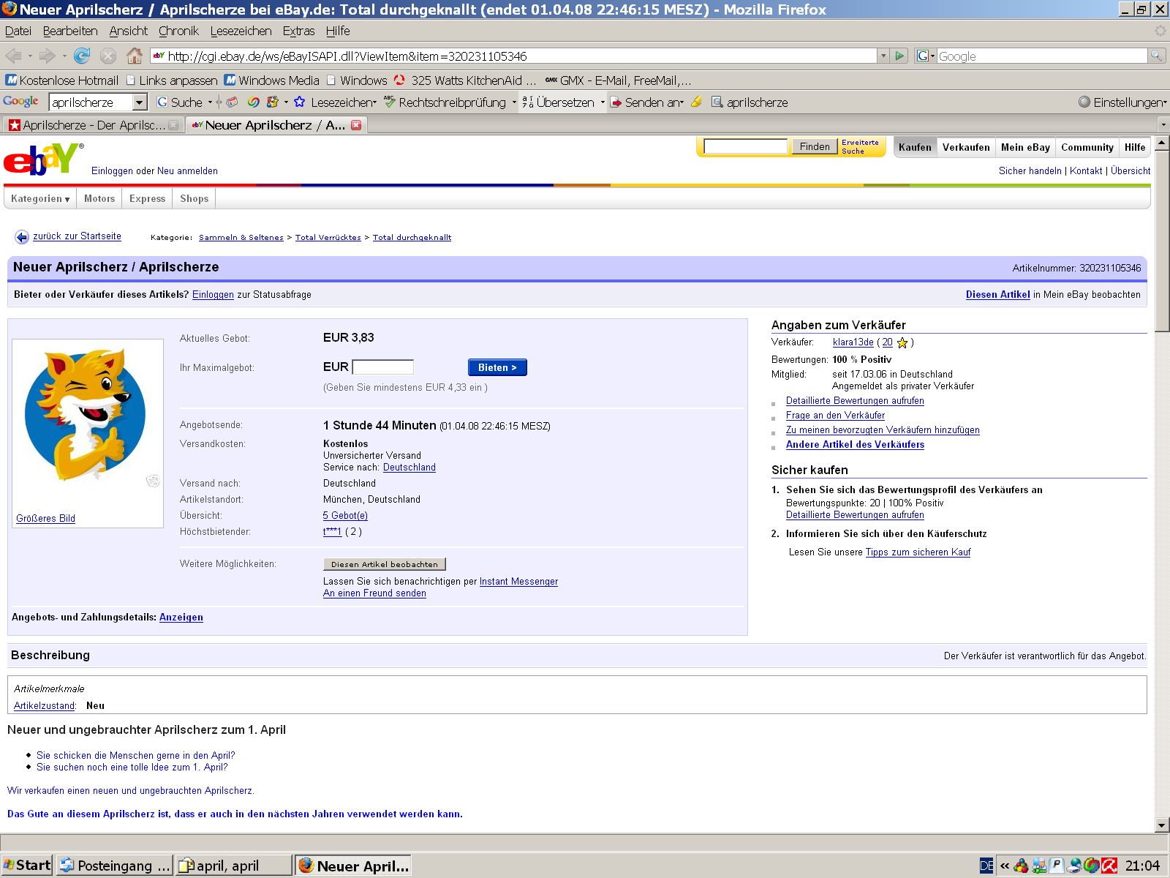The image size is (1170, 878).
Task: Click the Bieten button
Action: (x=497, y=367)
